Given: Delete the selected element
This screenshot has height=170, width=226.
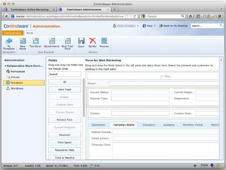Looking at the screenshot, I should coord(92,43).
